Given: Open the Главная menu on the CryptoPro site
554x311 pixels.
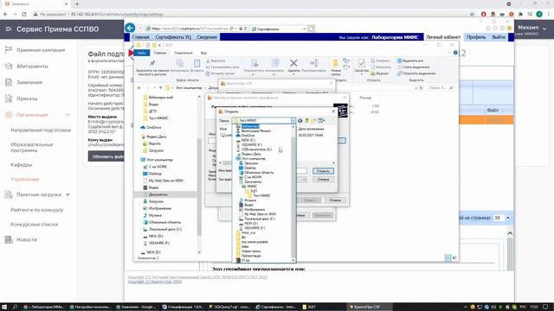Looking at the screenshot, I should coord(140,37).
